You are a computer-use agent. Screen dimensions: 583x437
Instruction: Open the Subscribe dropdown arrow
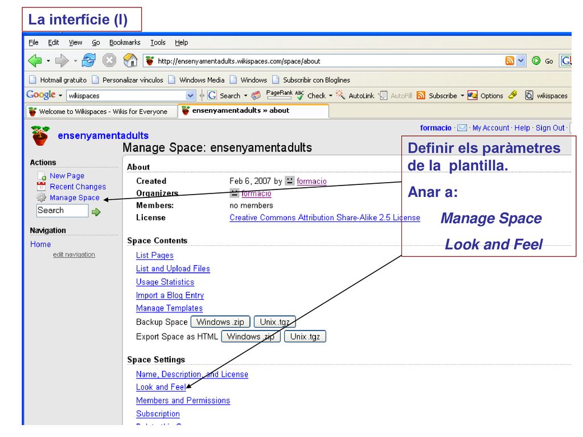click(x=462, y=96)
